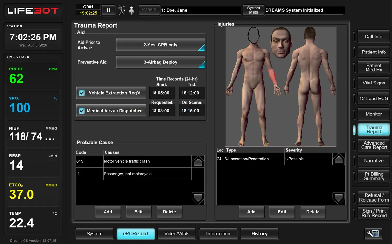Click the H button beside the clock
Screen dimensions: 392x244
click(x=108, y=10)
